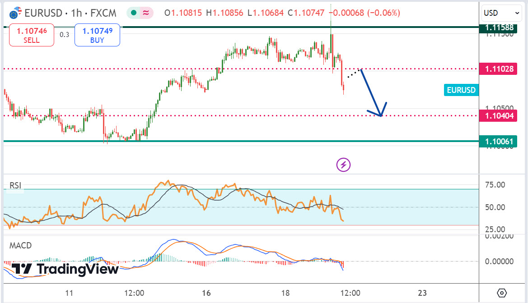Click the 1.10404 dotted level label
528x303 pixels.
tap(499, 116)
